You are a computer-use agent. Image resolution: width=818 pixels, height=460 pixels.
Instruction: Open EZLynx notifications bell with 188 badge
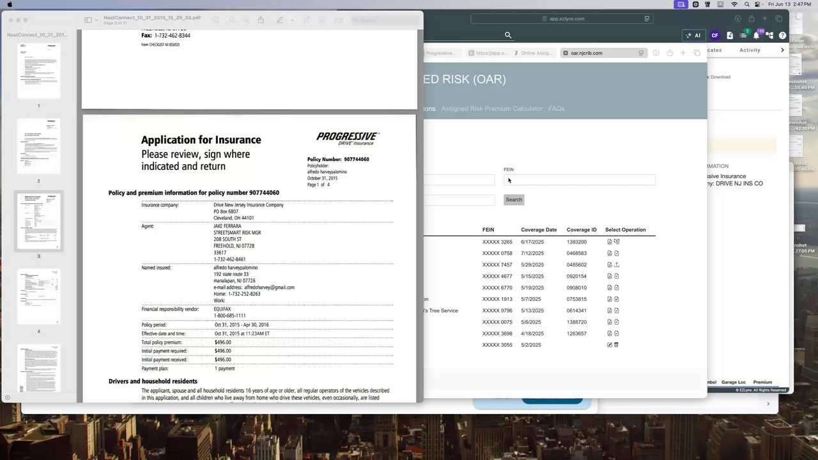coord(757,35)
